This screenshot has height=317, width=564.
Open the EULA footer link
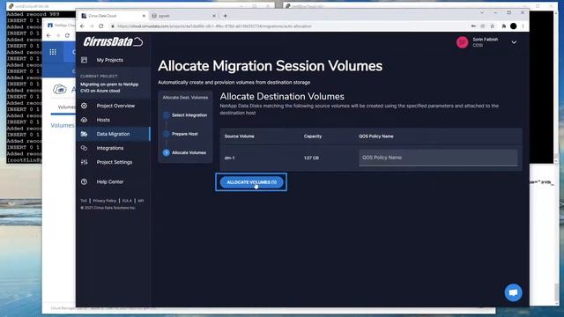[x=127, y=201]
